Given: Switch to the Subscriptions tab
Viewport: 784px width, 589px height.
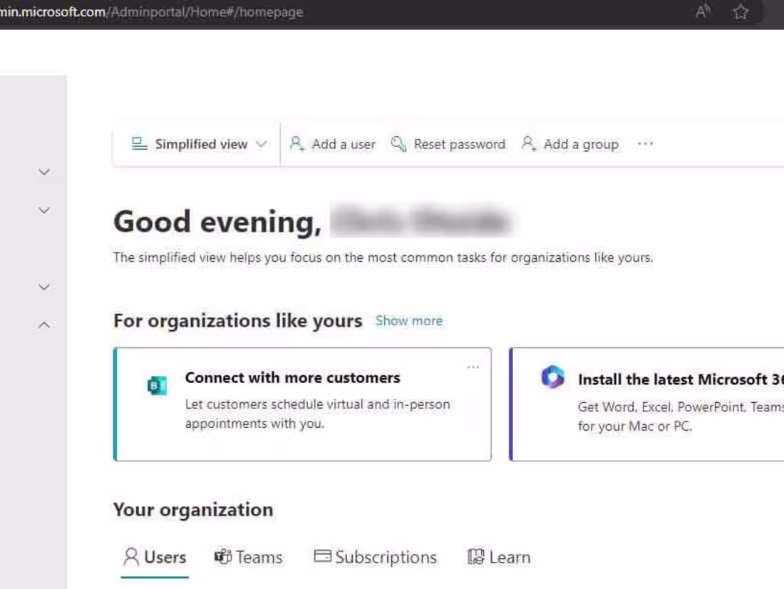Looking at the screenshot, I should coord(375,556).
